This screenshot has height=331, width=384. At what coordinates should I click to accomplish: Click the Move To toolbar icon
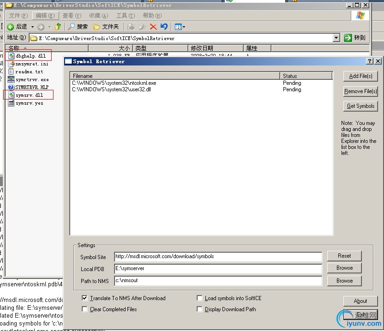click(x=131, y=27)
